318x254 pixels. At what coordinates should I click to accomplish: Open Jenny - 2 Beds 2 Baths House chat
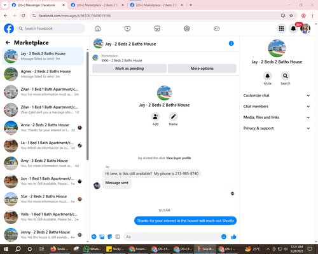tap(43, 235)
